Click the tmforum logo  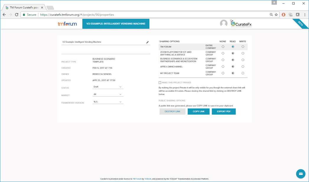tap(67, 24)
